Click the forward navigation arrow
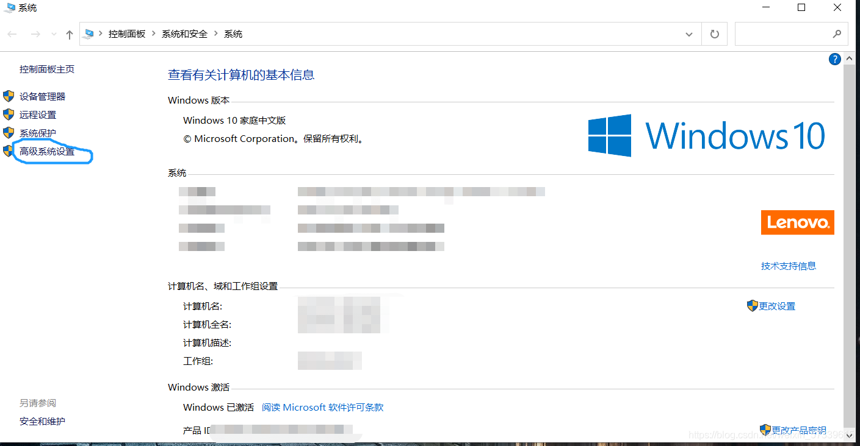 pos(35,34)
